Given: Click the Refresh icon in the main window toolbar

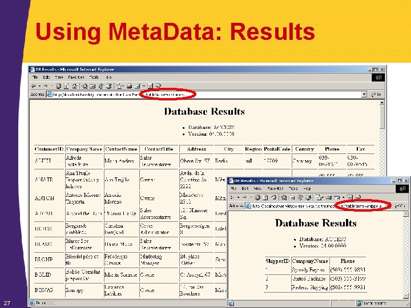Looking at the screenshot, I should pos(66,86).
